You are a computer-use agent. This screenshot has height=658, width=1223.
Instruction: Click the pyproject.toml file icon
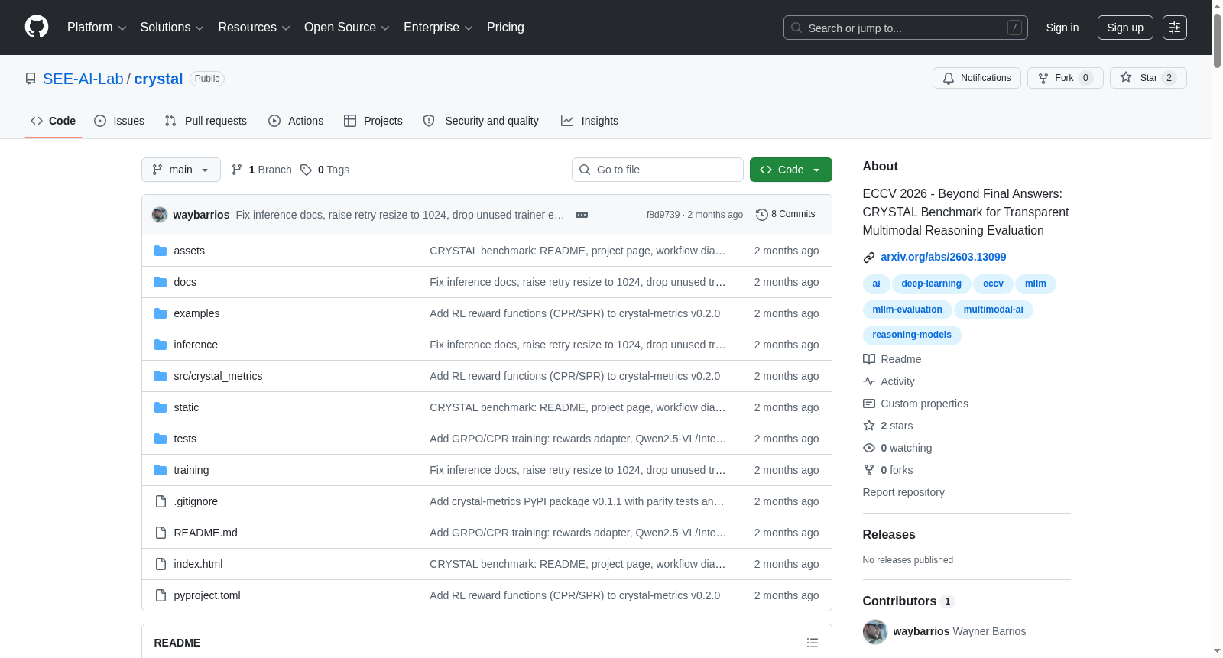pyautogui.click(x=161, y=595)
